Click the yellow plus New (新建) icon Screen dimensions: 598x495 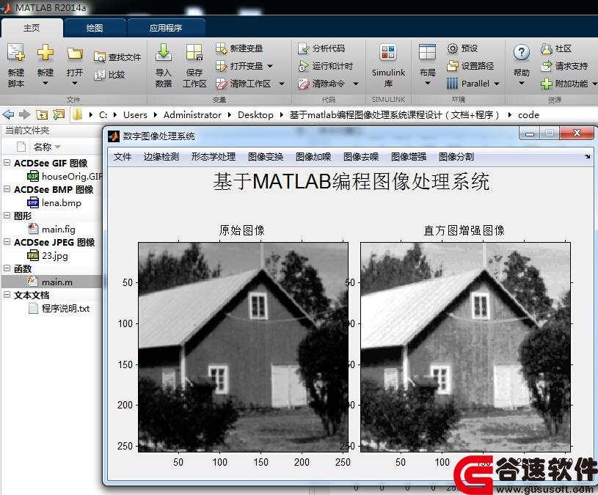click(x=45, y=53)
